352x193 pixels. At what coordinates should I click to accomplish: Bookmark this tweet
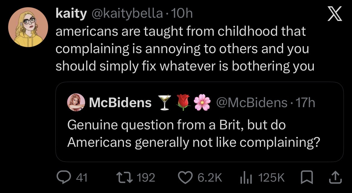coord(307,178)
